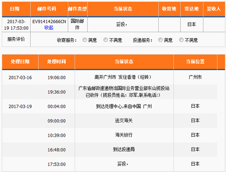Viewport: 226px width, 172px height.
Task: Click the 到达投递局 status entry
Action: 124,149
